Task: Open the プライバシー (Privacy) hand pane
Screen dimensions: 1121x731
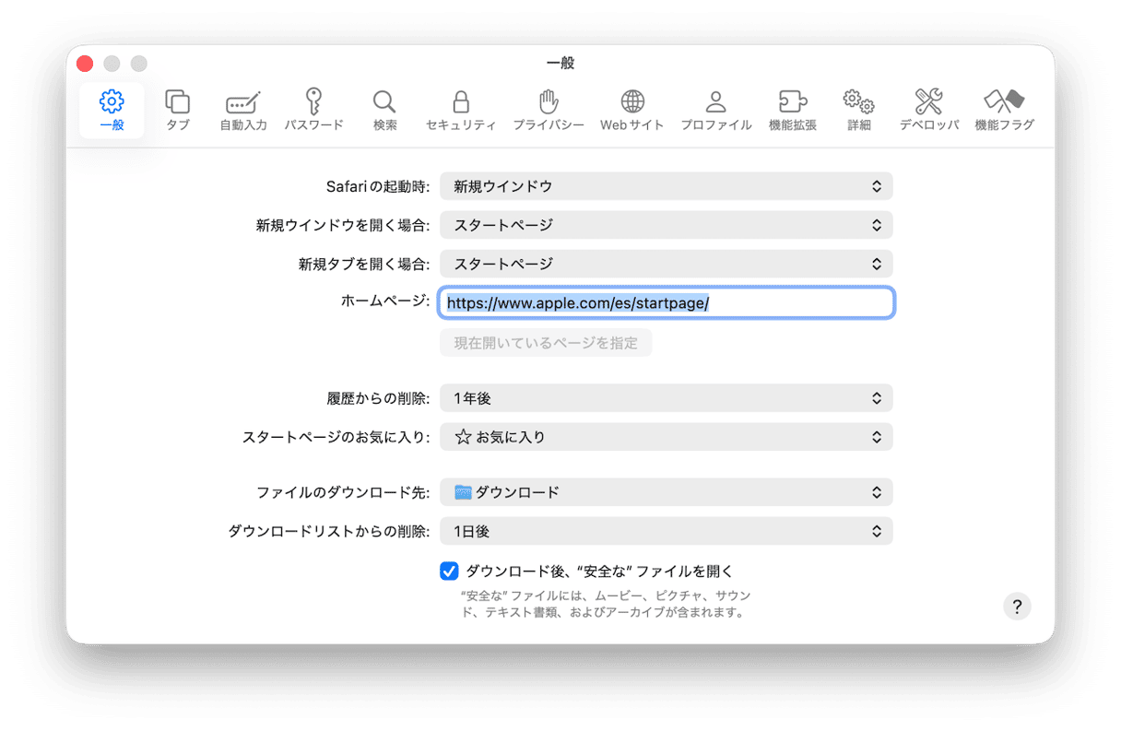Action: [549, 111]
